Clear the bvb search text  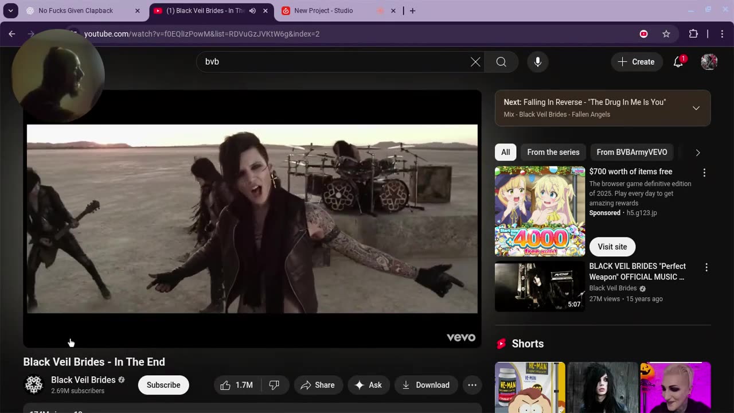[x=475, y=61]
